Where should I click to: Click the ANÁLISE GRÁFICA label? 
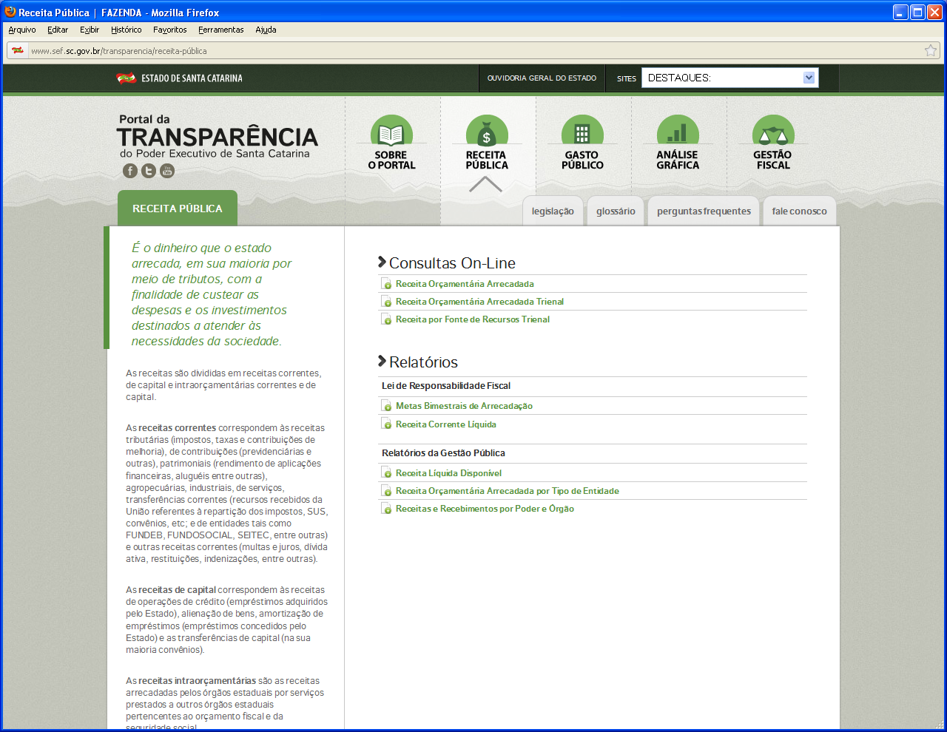coord(678,160)
